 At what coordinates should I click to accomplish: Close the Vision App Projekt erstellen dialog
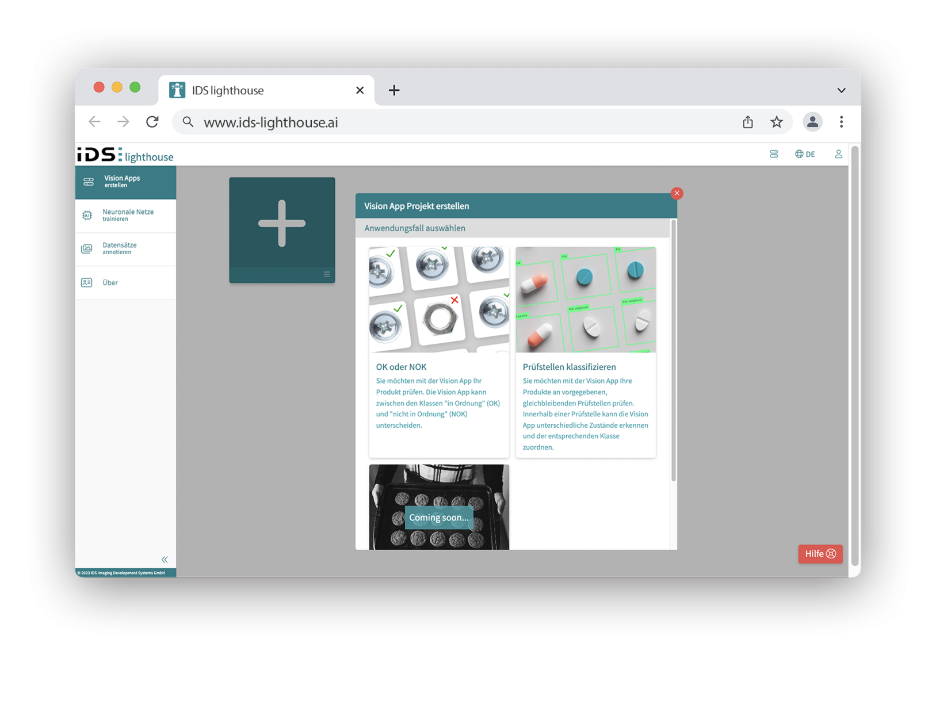tap(677, 193)
